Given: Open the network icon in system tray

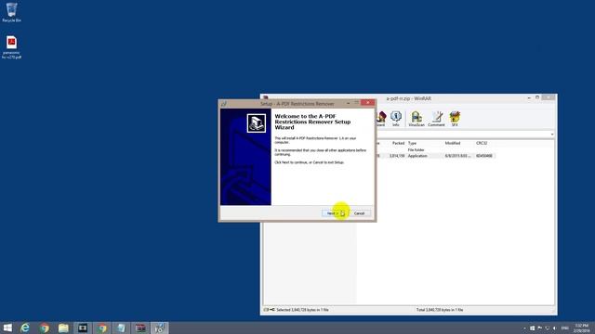Looking at the screenshot, I should (x=547, y=328).
